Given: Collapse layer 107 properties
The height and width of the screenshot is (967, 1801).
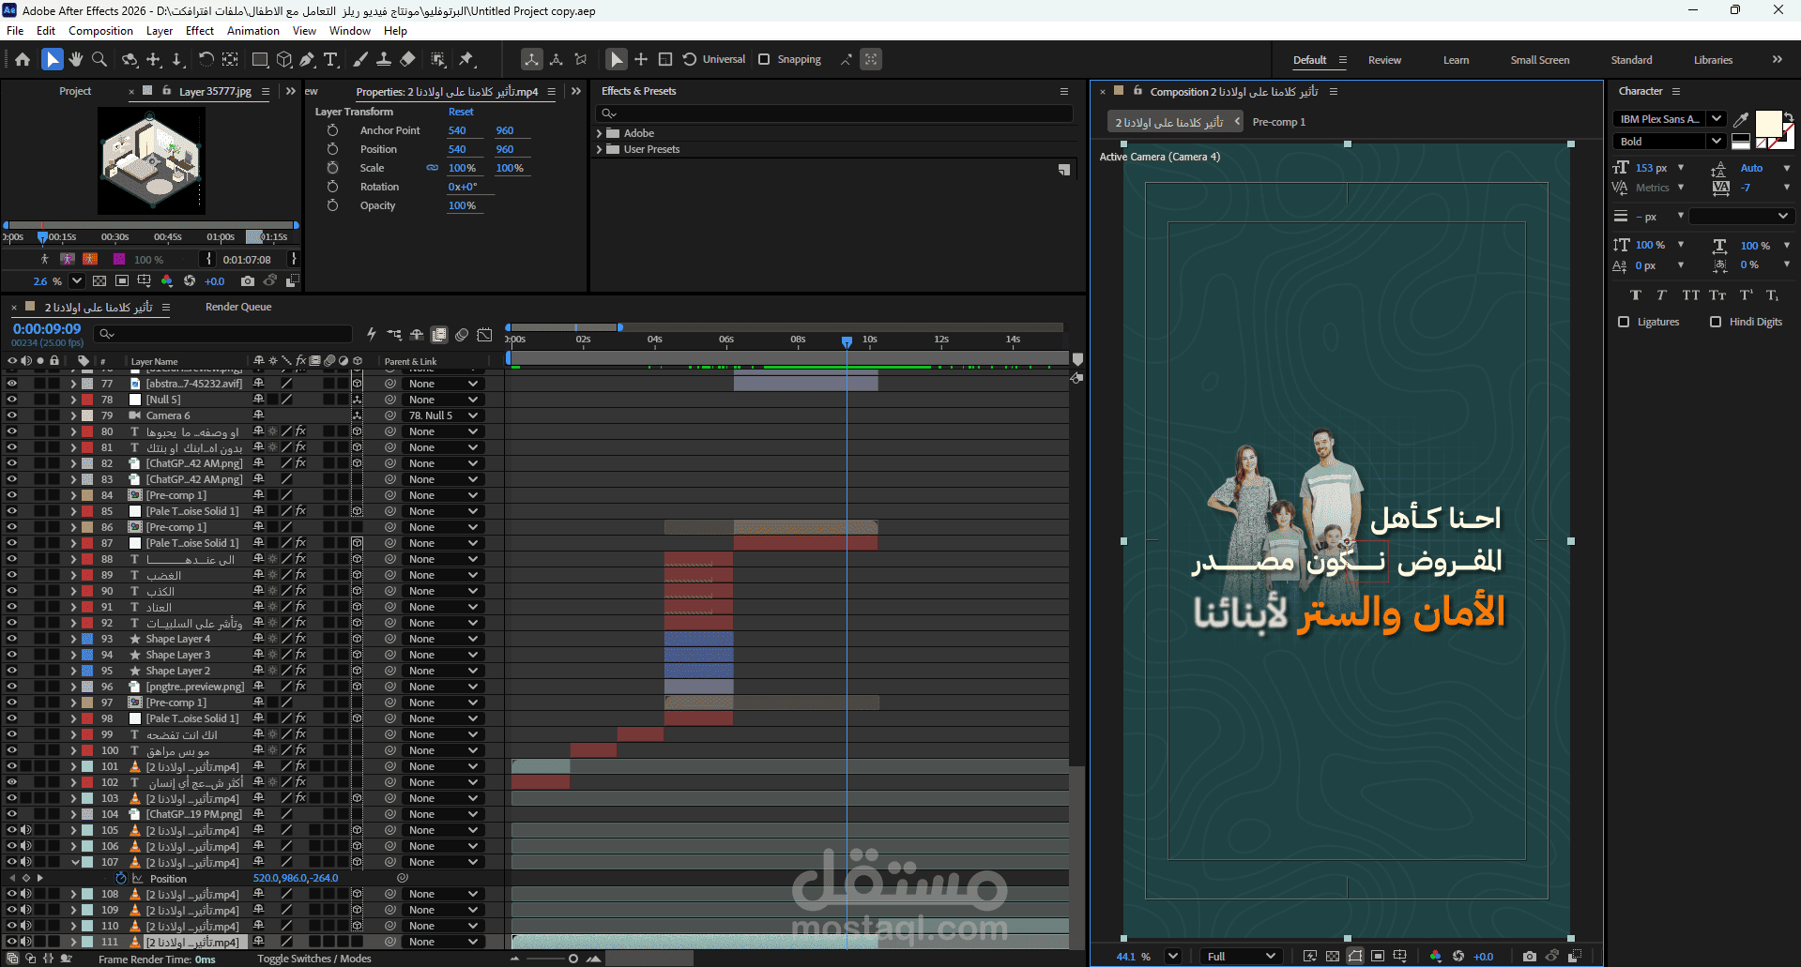Looking at the screenshot, I should coord(75,862).
